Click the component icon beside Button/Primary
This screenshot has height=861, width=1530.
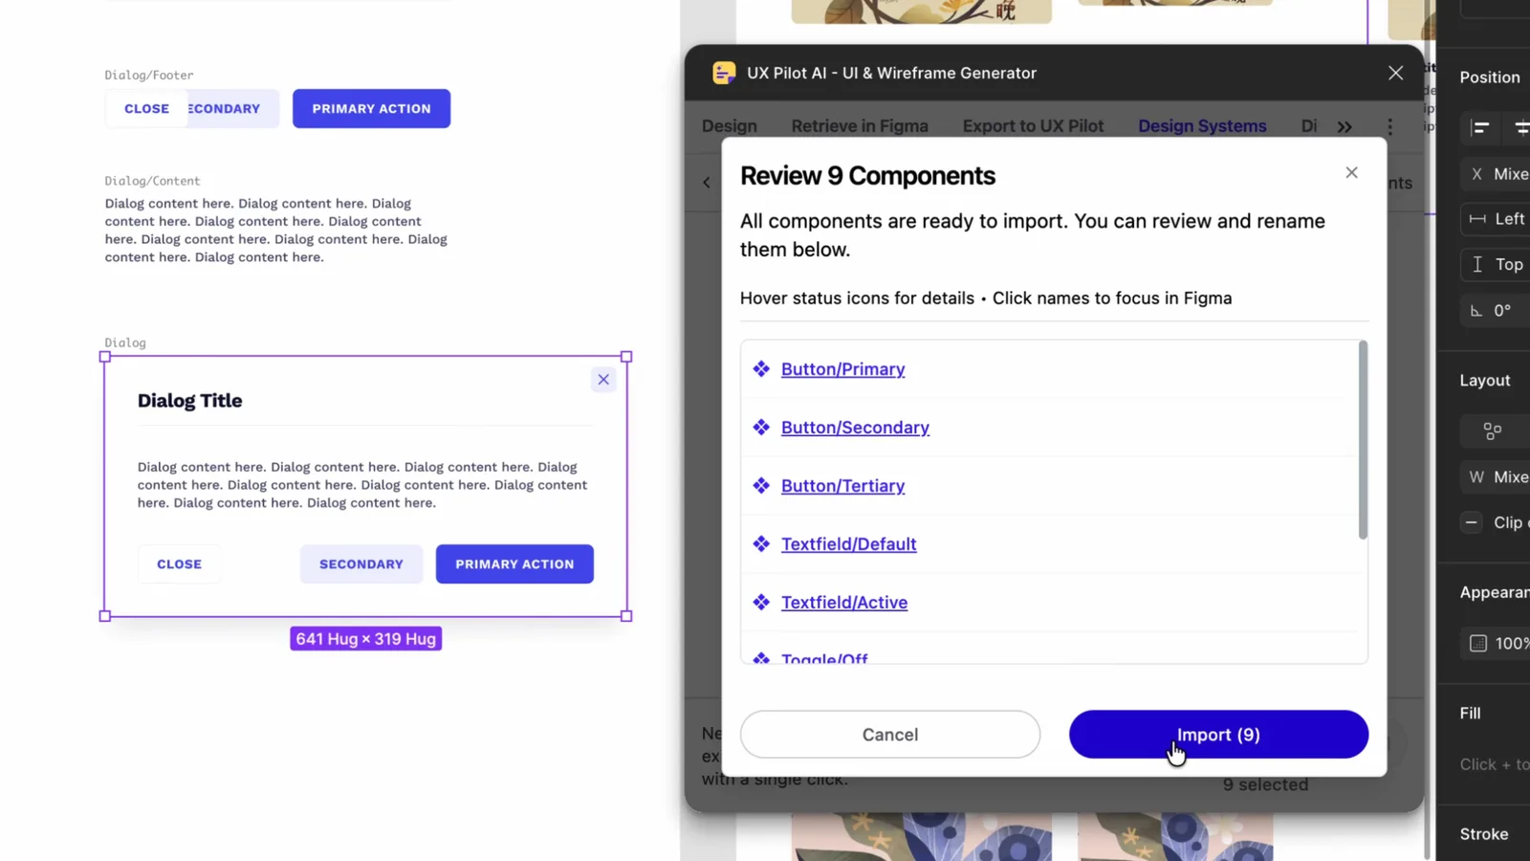pyautogui.click(x=761, y=368)
